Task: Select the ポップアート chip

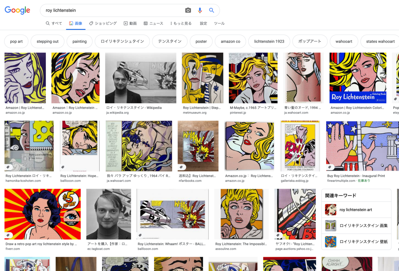Action: (x=310, y=42)
